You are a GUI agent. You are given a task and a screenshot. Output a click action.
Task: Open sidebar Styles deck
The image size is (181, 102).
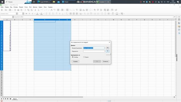[x=179, y=23]
